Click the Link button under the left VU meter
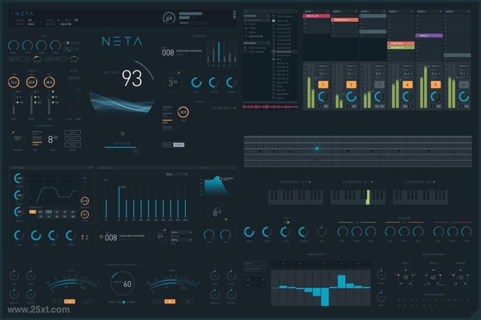This screenshot has height=320, width=481. pyautogui.click(x=88, y=302)
